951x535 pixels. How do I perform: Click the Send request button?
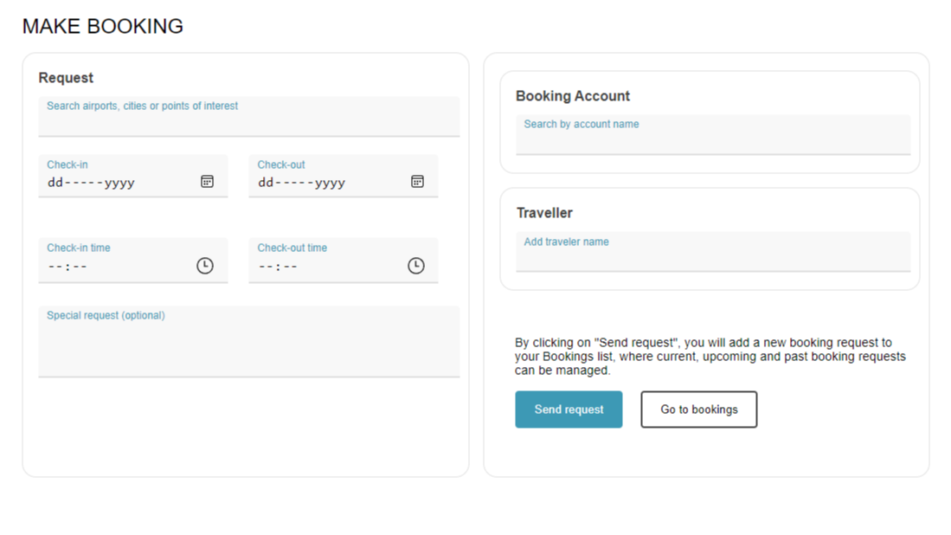coord(569,409)
